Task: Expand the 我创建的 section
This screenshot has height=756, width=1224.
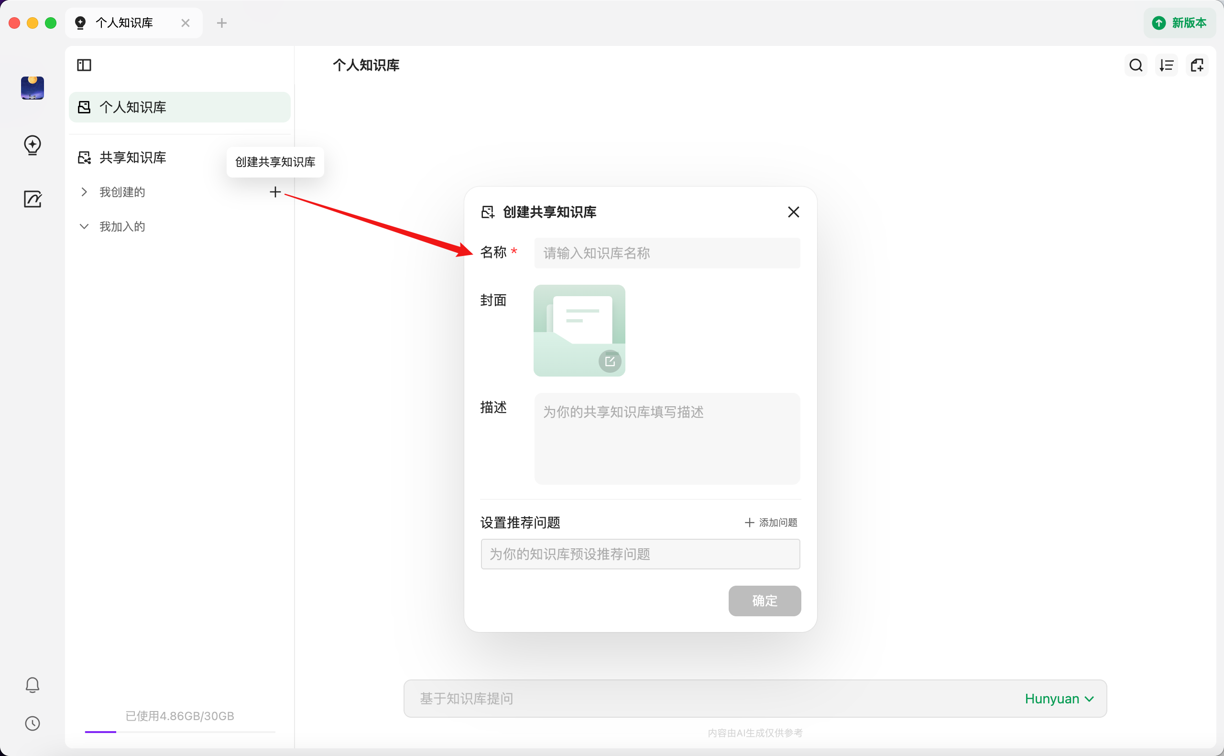Action: pyautogui.click(x=84, y=192)
